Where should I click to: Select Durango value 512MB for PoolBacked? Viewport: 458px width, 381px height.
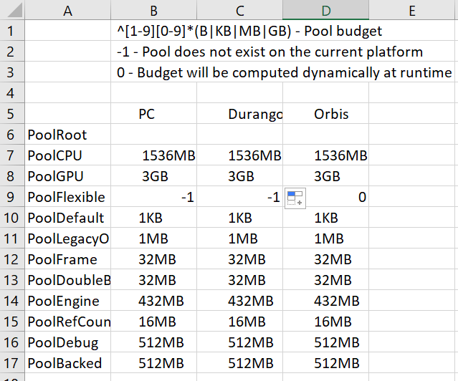pyautogui.click(x=240, y=362)
